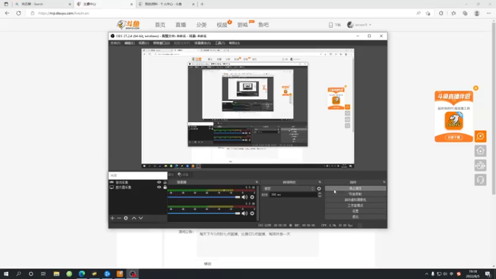Open transition properties gear icon
This screenshot has width=496, height=279.
click(x=319, y=188)
